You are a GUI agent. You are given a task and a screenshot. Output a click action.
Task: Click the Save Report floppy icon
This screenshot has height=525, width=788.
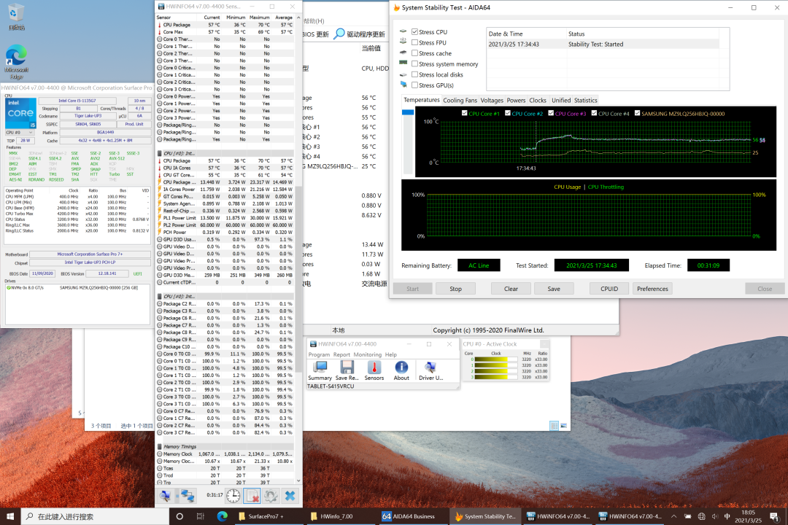(347, 368)
